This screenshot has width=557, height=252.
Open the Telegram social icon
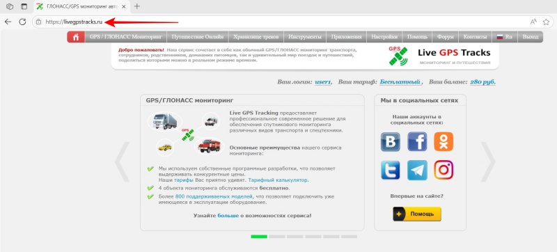tap(417, 170)
